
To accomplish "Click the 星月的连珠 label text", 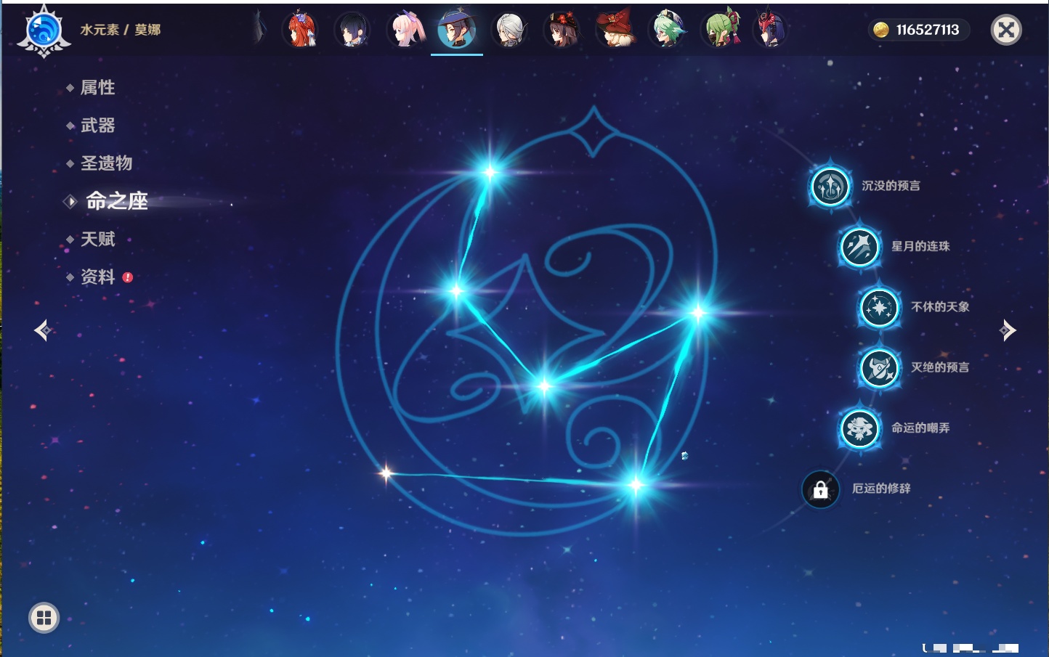I will (x=920, y=246).
